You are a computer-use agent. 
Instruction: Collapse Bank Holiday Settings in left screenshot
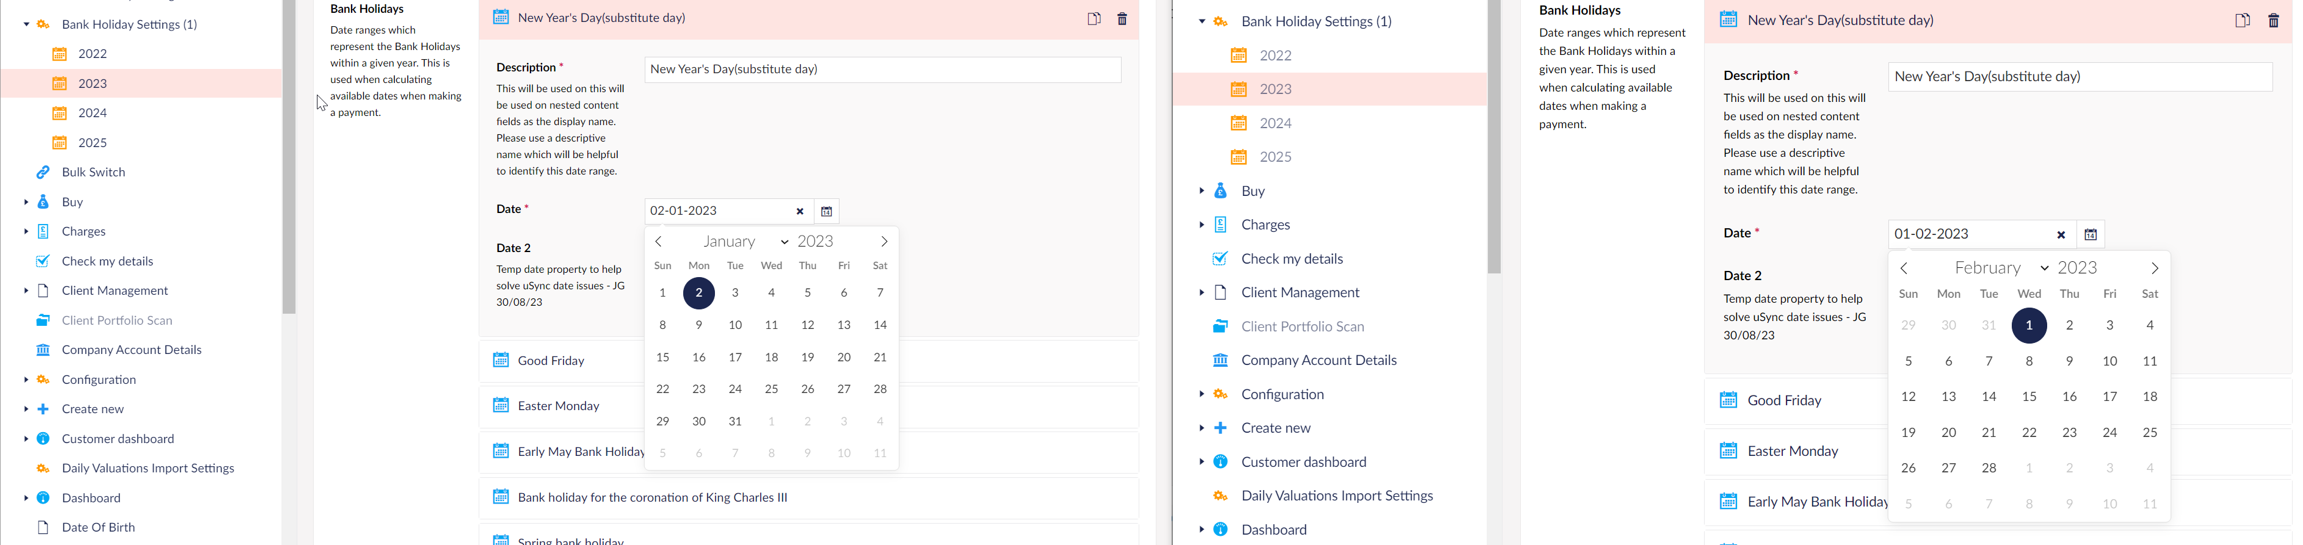click(x=26, y=24)
